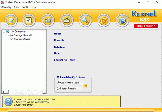
Task: Select Storage Device1 in the tree
Action: 23,39
